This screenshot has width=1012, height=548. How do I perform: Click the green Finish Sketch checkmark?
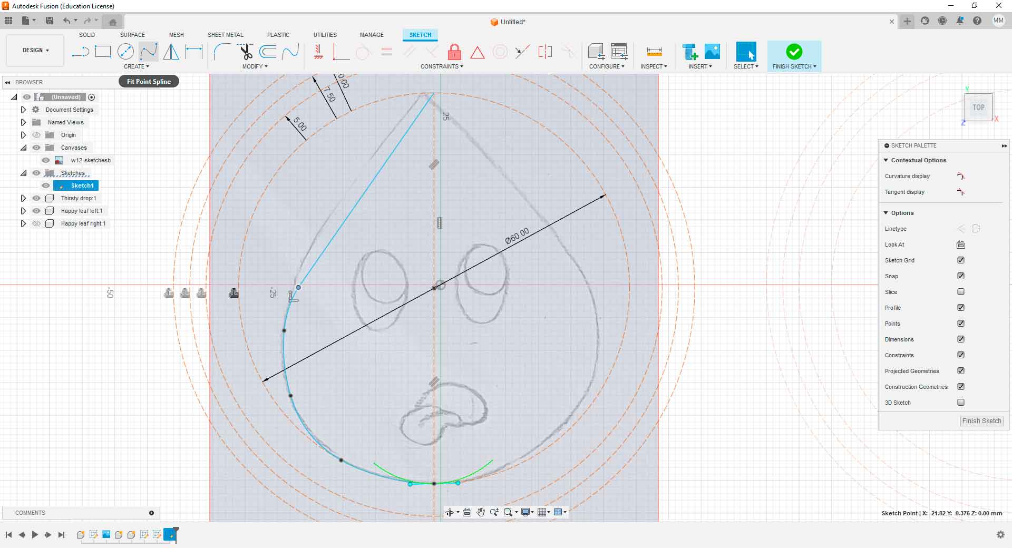coord(794,52)
